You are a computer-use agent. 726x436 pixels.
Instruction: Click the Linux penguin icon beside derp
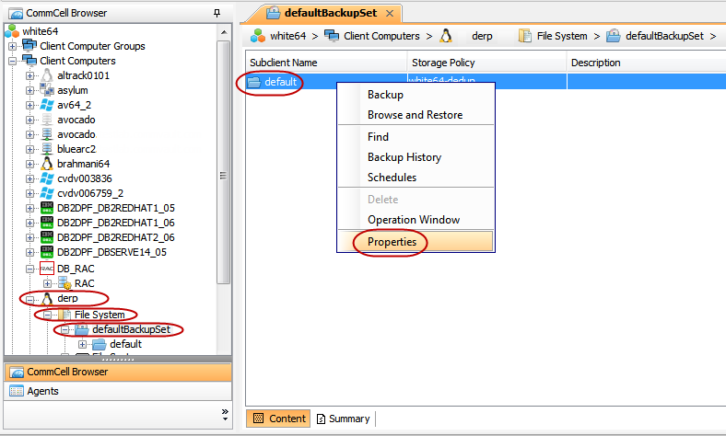click(46, 298)
